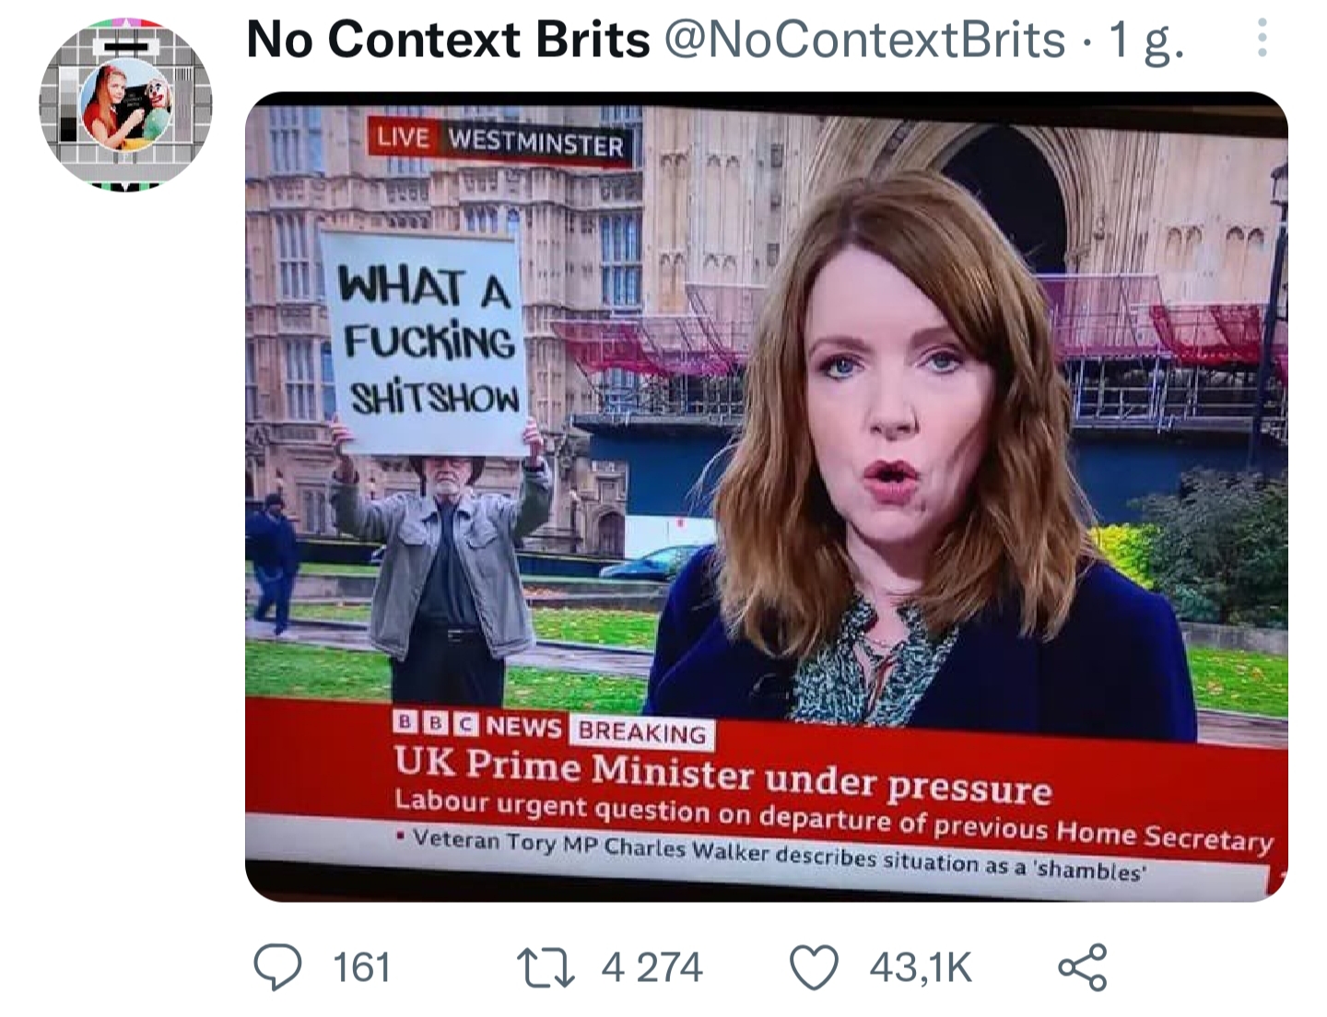Viewport: 1327px width, 1017px height.
Task: Open the @NoContextBrits handle link
Action: point(864,40)
